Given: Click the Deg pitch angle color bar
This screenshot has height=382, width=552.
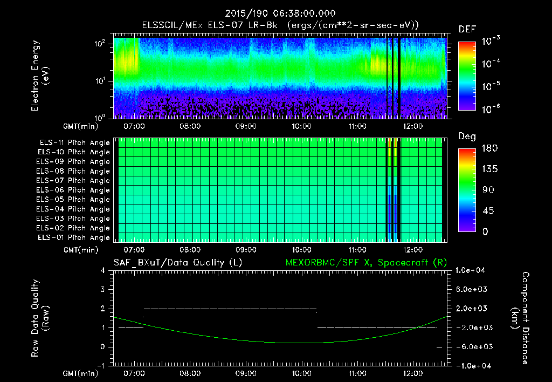Looking at the screenshot, I should [467, 190].
